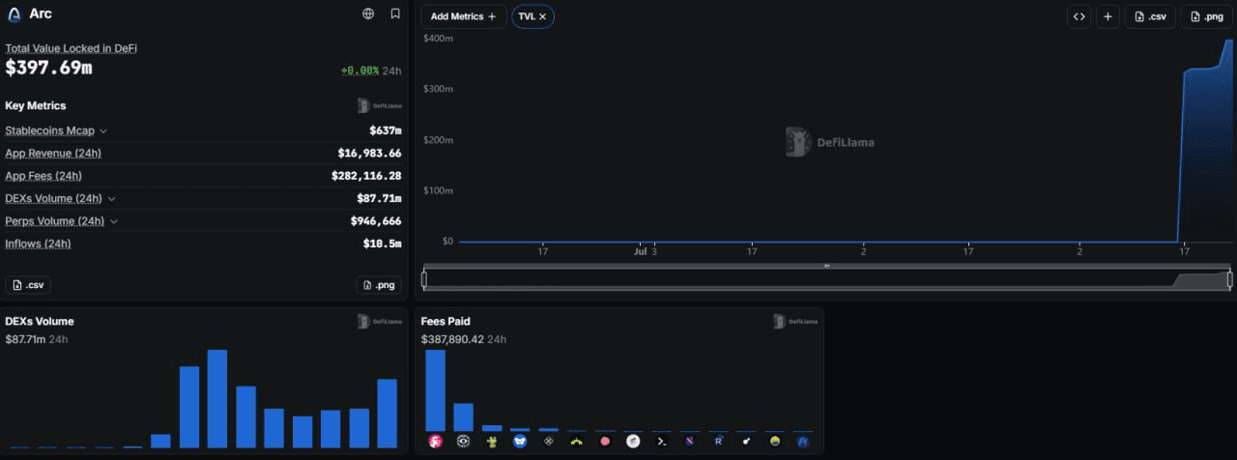Screen dimensions: 1237x460
Task: Select the pink blob protocol icon
Action: pyautogui.click(x=605, y=442)
